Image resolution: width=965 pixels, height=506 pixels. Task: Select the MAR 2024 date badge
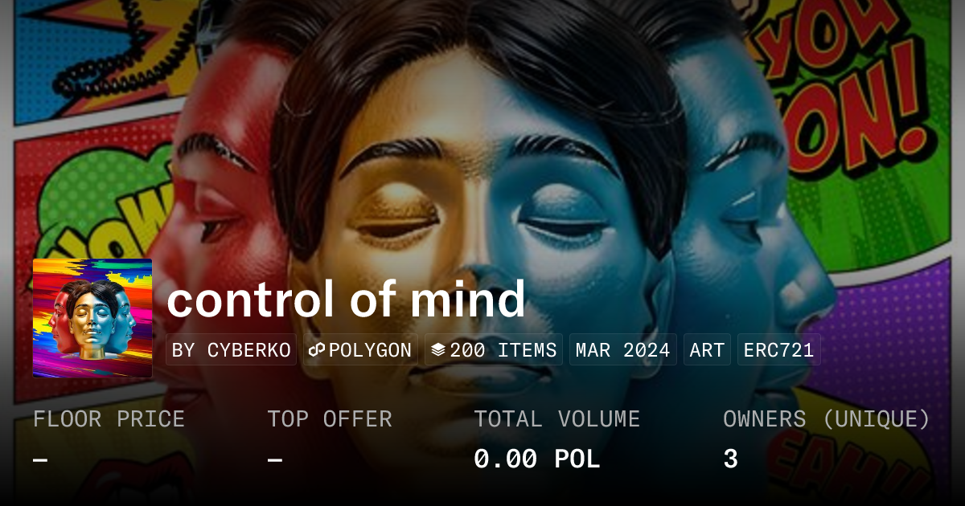[x=623, y=350]
